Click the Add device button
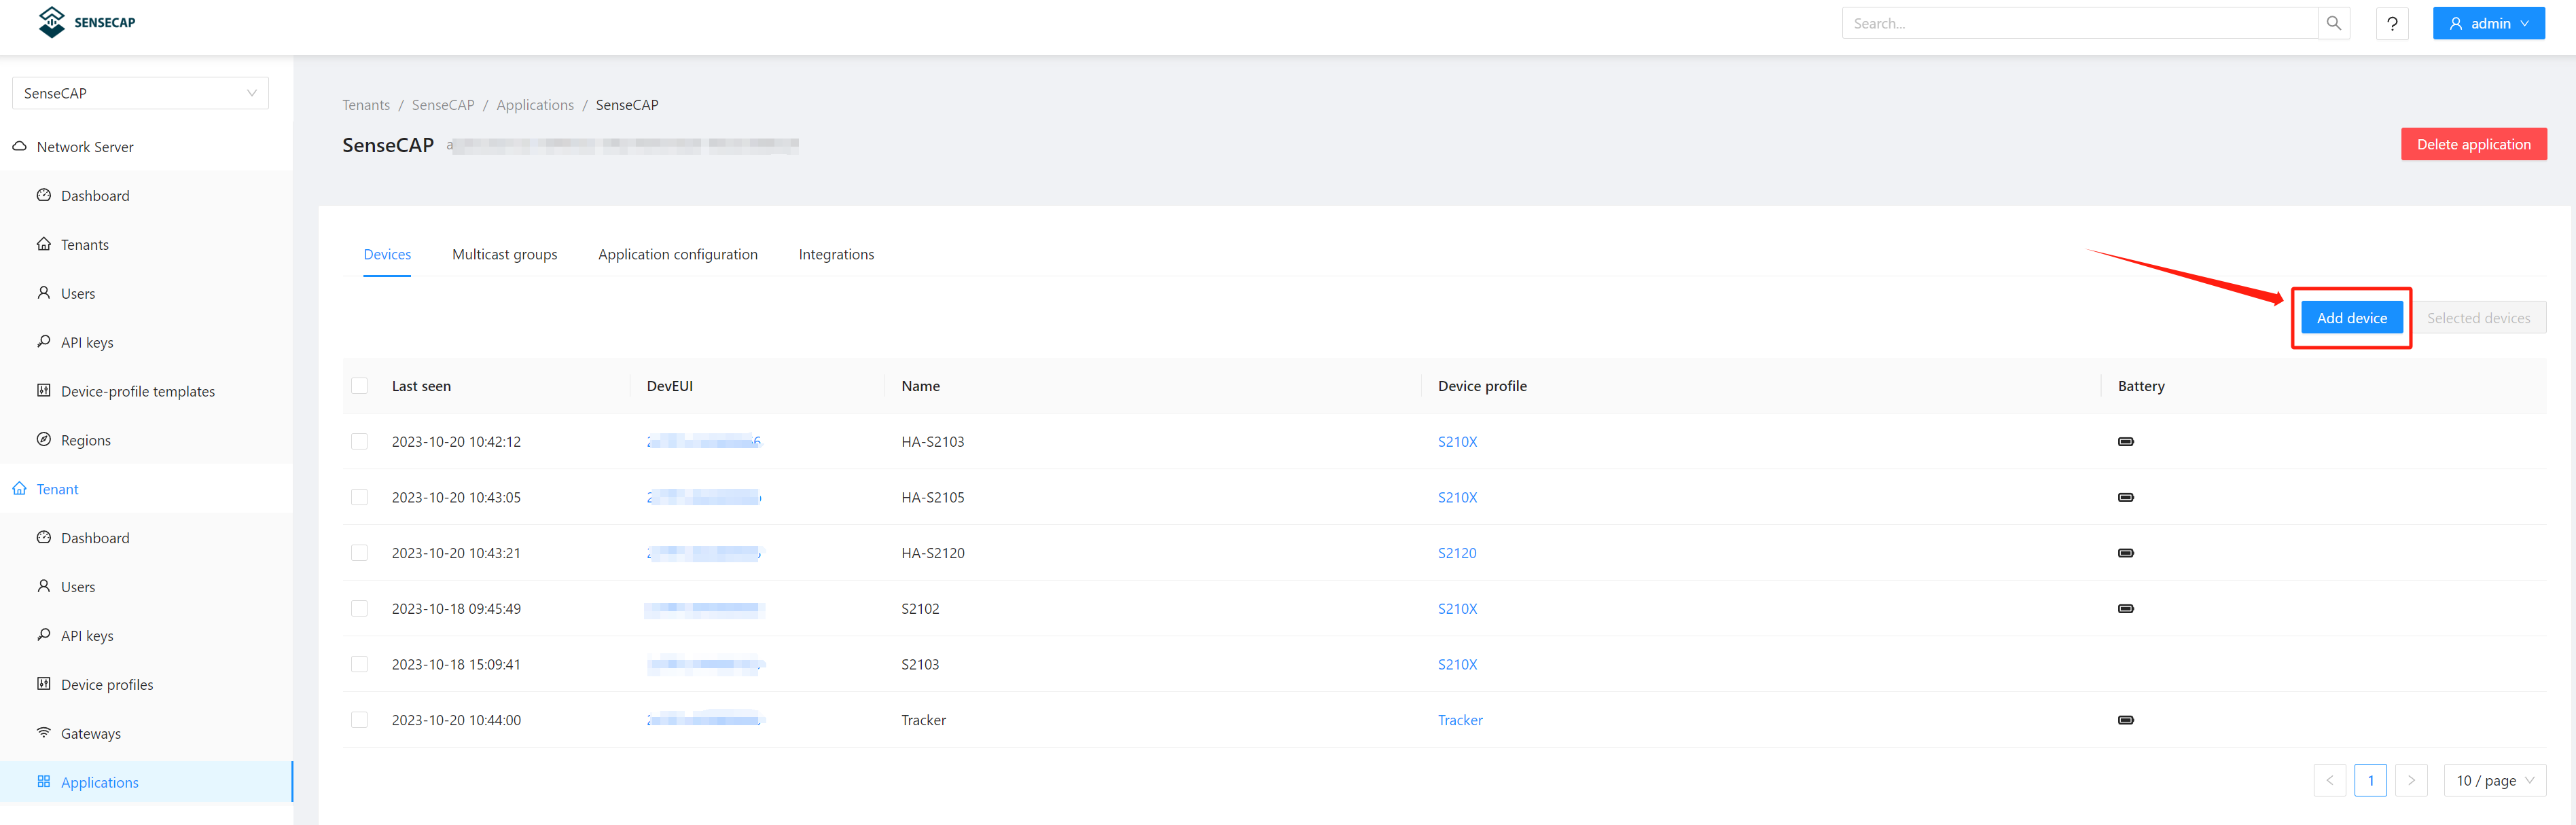 [x=2352, y=318]
